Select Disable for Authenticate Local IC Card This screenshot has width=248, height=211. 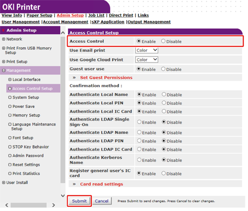164,111
